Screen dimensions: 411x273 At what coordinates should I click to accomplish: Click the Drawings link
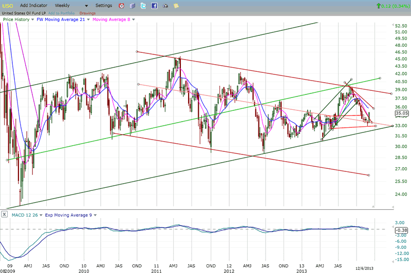click(88, 13)
